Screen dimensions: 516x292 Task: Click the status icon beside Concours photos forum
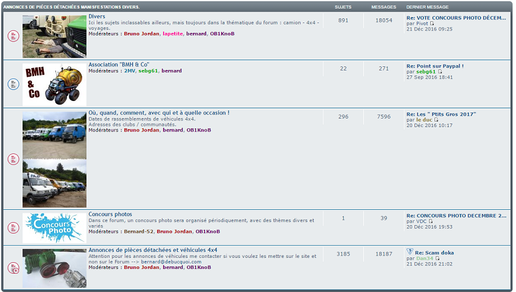pyautogui.click(x=13, y=228)
